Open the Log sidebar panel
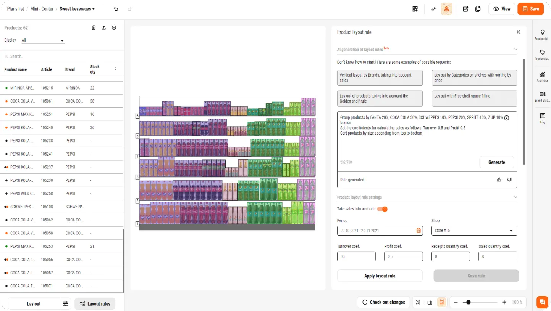551x311 pixels. point(542,118)
